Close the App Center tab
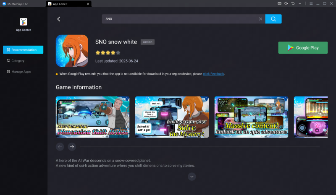The height and width of the screenshot is (195, 336). pyautogui.click(x=88, y=4)
